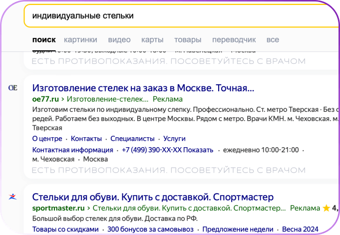The image size is (340, 235).
Task: Open the Весна 2024 sitelink
Action: [x=300, y=229]
